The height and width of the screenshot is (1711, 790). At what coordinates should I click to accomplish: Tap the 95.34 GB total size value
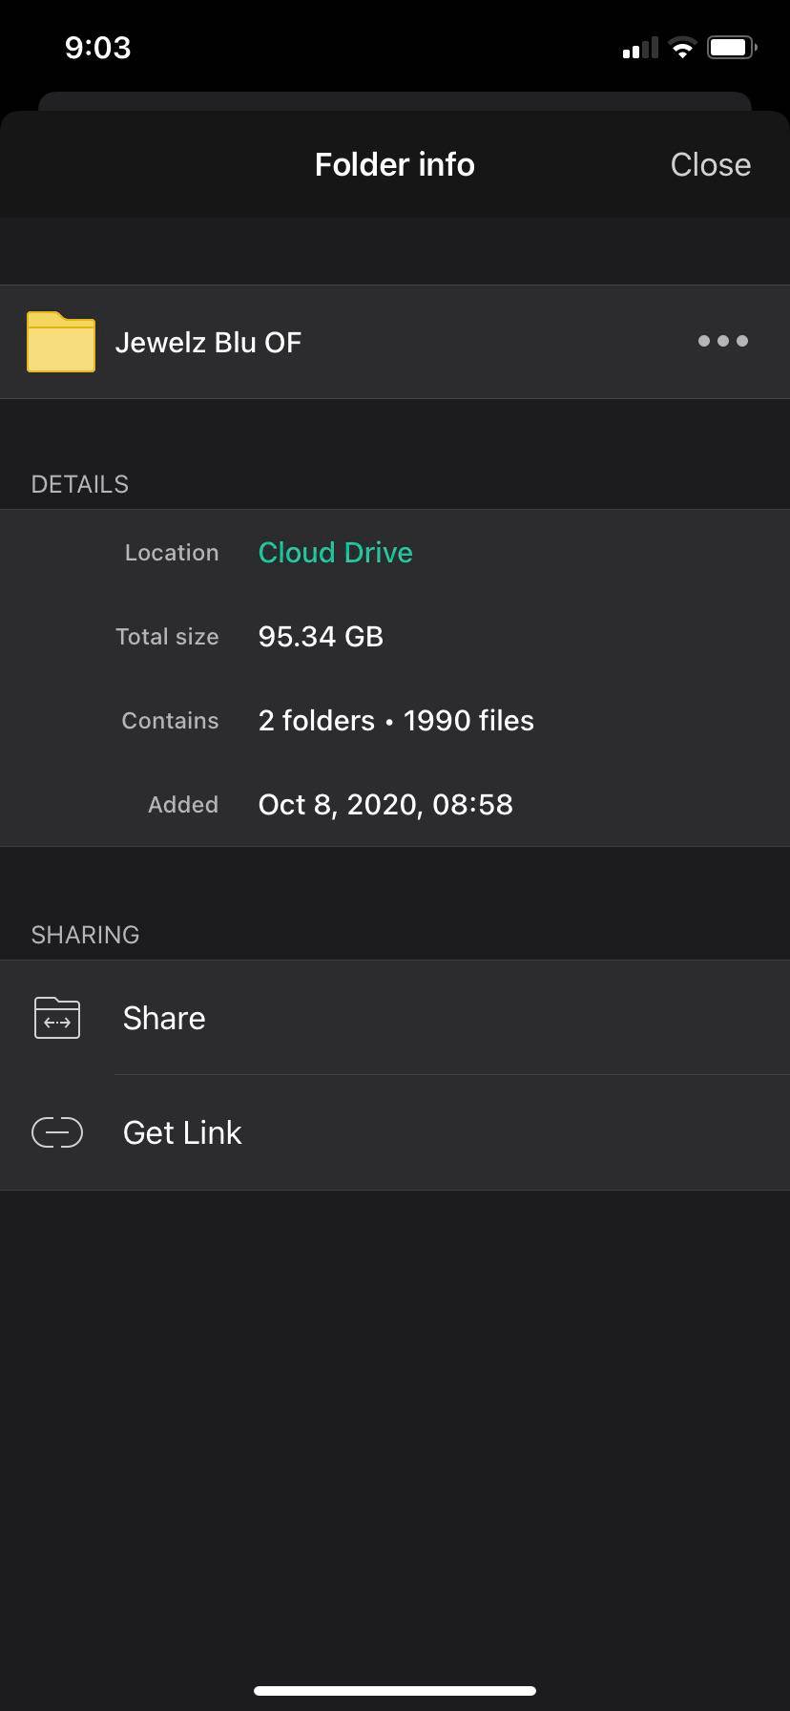[x=321, y=637]
